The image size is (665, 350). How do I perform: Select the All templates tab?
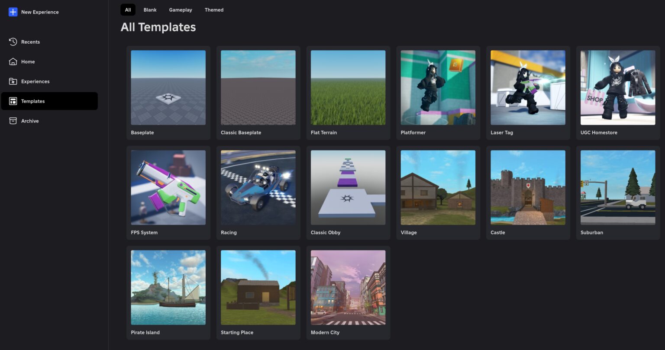pyautogui.click(x=128, y=10)
